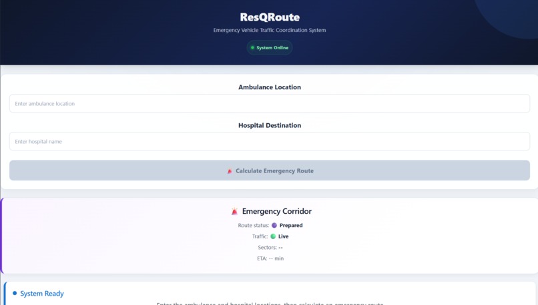
Task: Click the Emergency Vehicle Traffic Coordination System subtitle
Action: point(270,30)
